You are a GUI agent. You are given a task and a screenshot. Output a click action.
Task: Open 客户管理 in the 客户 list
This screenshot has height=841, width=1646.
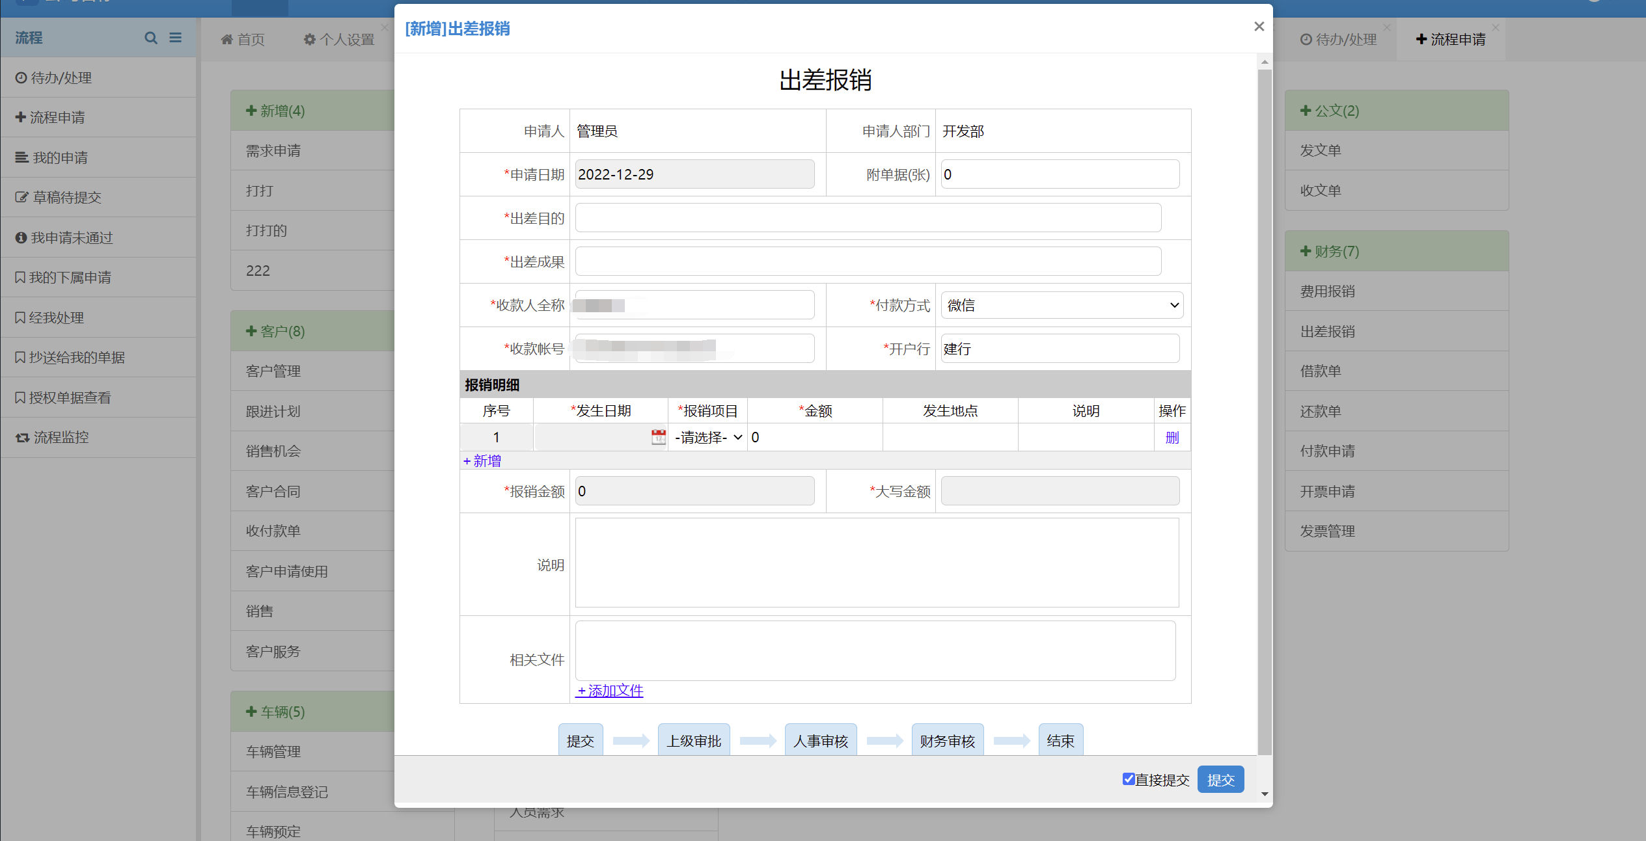[x=312, y=371]
